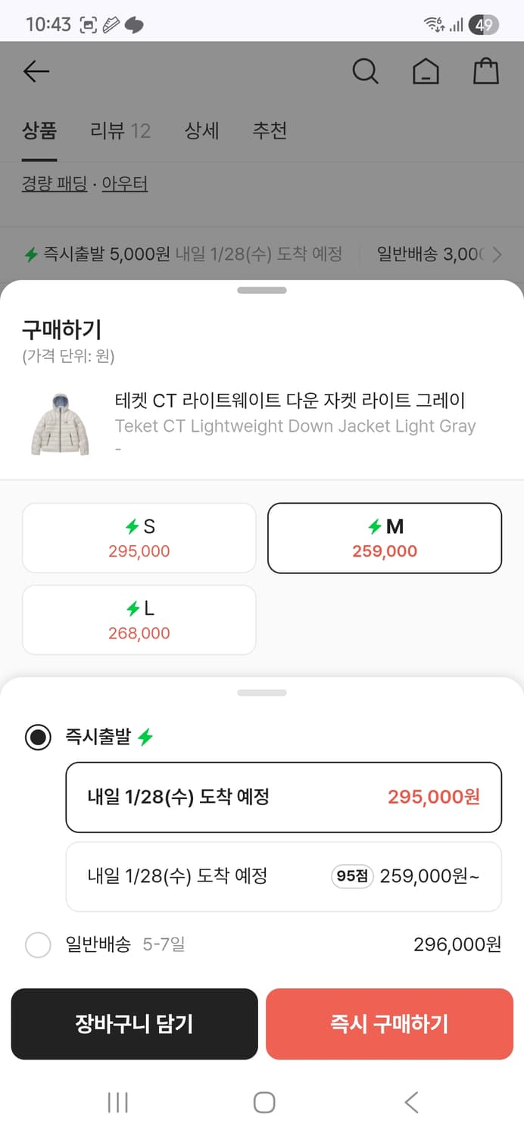Open the shopping bag
Image resolution: width=524 pixels, height=1136 pixels.
pyautogui.click(x=485, y=70)
